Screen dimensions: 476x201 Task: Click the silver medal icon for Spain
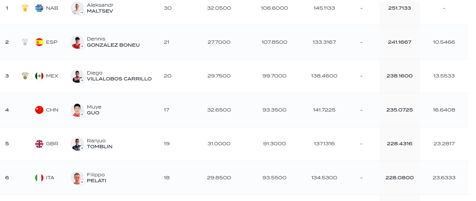point(25,42)
